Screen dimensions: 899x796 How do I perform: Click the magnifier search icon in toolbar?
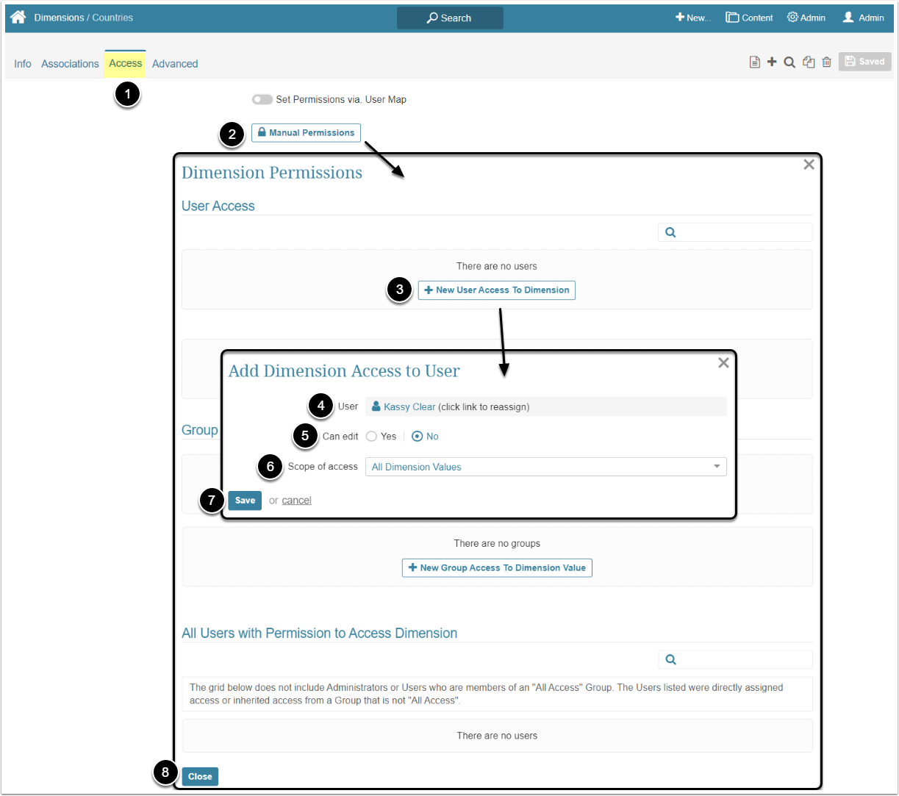pos(789,62)
